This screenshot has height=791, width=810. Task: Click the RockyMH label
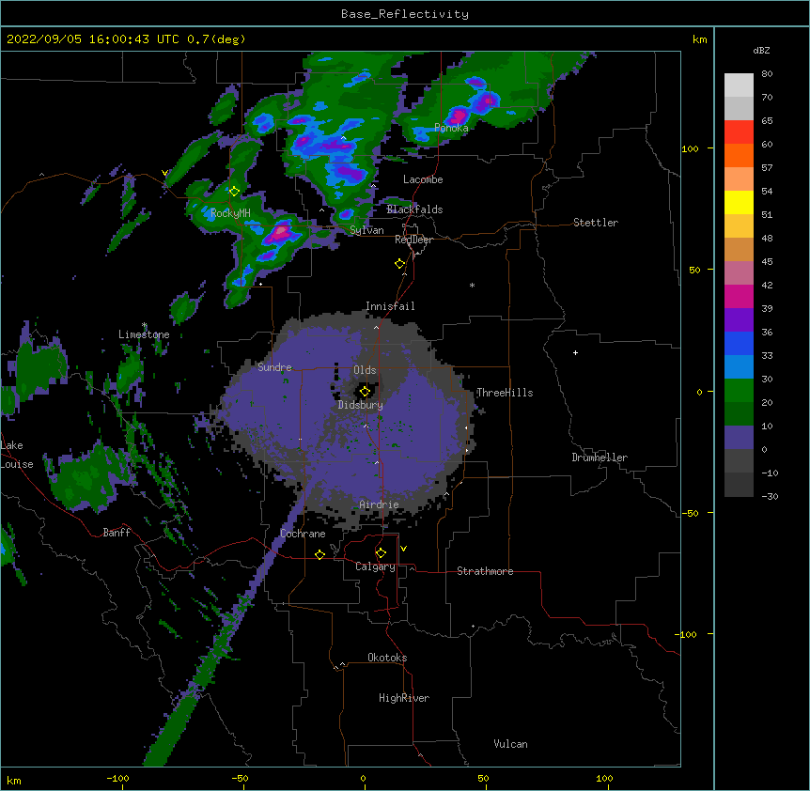(x=230, y=212)
